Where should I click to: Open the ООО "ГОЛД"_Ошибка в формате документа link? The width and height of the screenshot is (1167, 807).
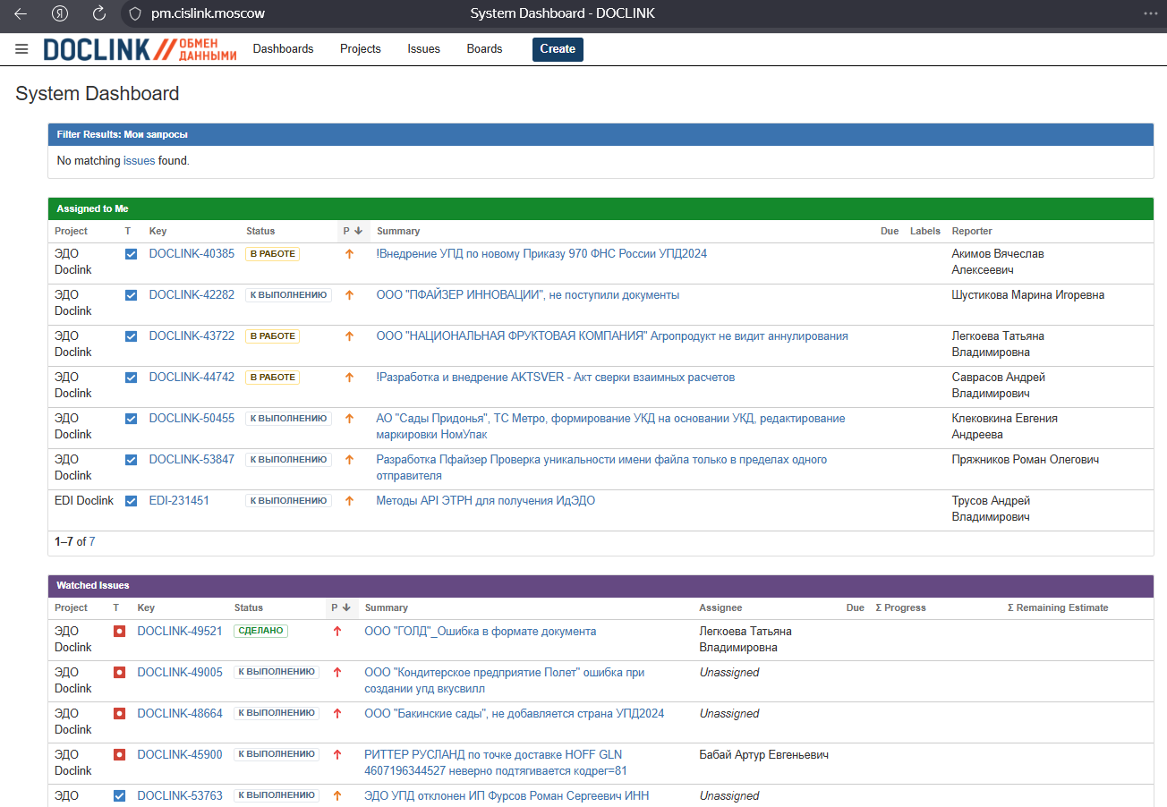click(481, 632)
